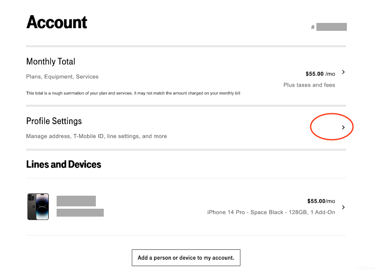Click the Monthly Total $55.00 /mo amount
Image resolution: width=375 pixels, height=270 pixels.
click(320, 74)
